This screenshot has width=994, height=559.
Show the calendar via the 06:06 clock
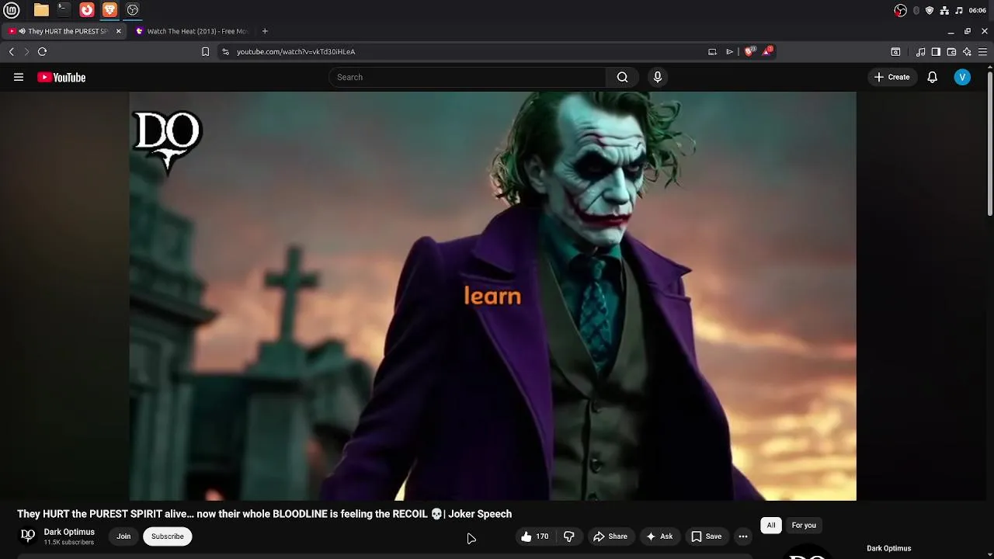point(978,10)
